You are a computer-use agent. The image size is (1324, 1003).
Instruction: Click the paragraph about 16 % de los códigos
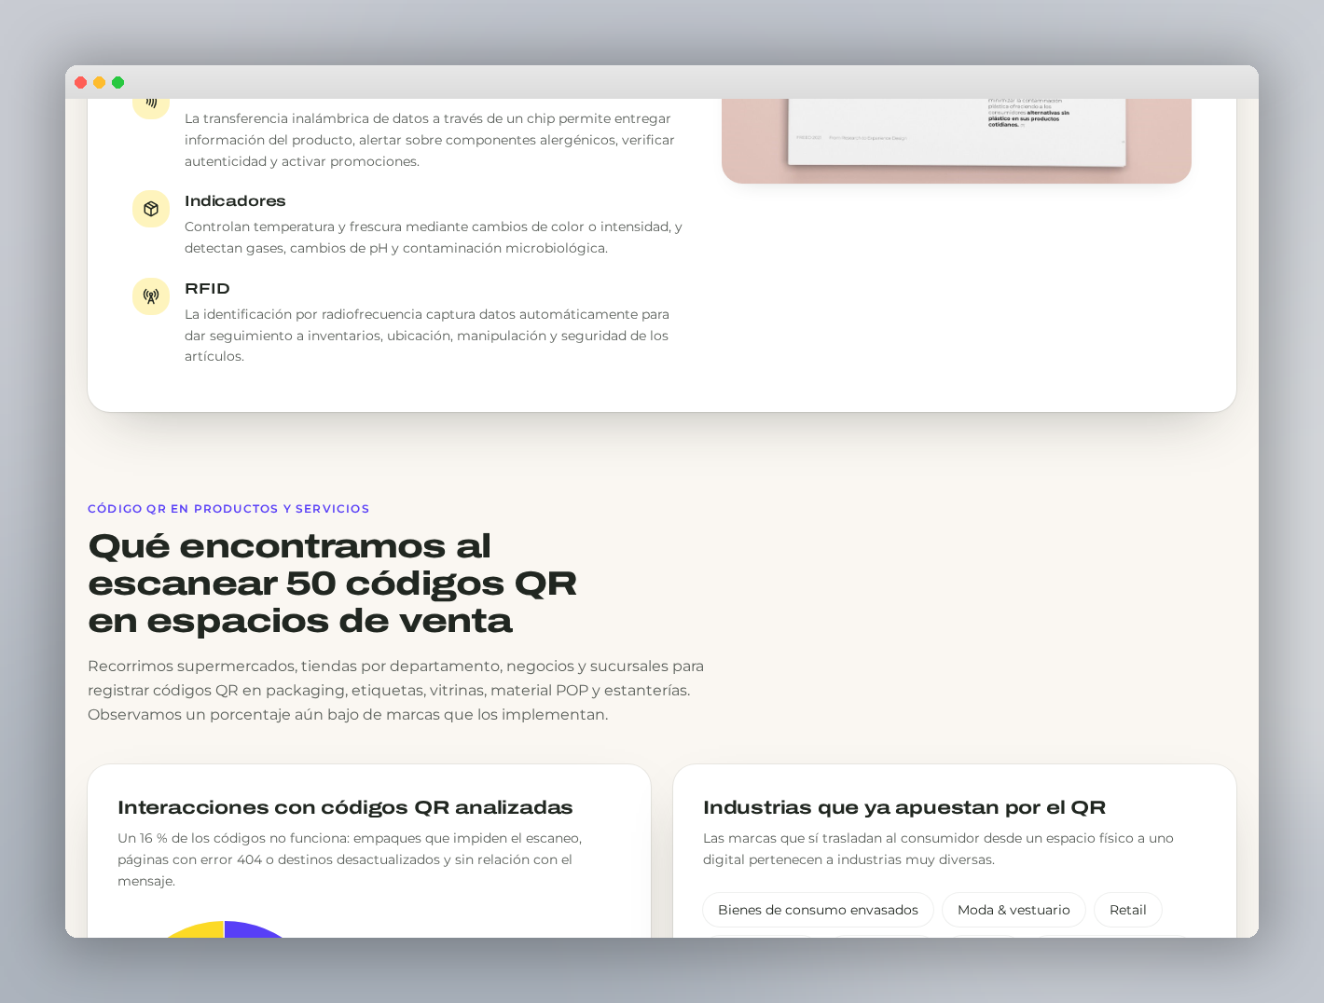coord(351,859)
